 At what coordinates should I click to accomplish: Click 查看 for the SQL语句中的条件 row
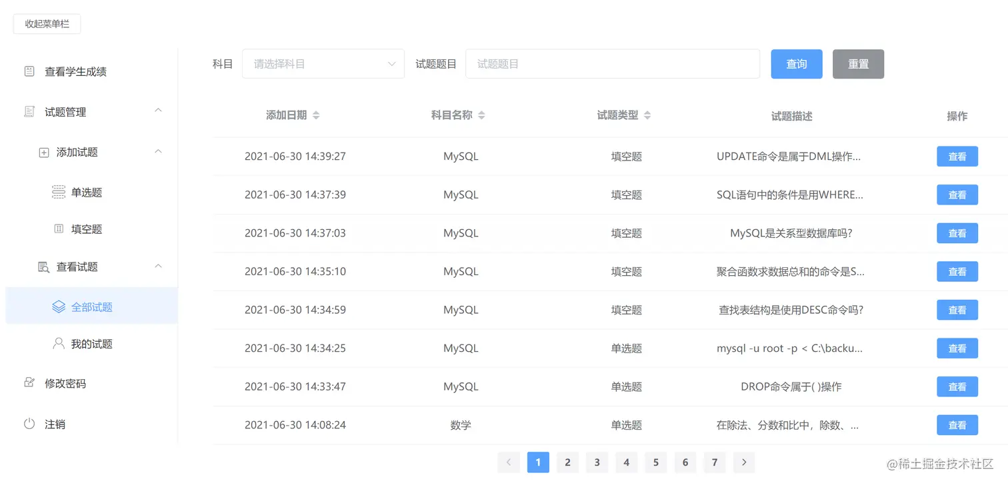[x=957, y=195]
